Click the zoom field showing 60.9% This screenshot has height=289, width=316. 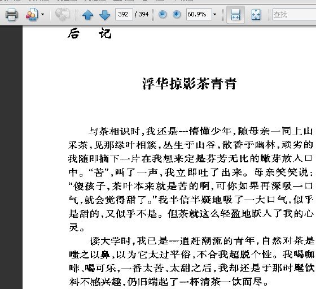click(x=199, y=14)
